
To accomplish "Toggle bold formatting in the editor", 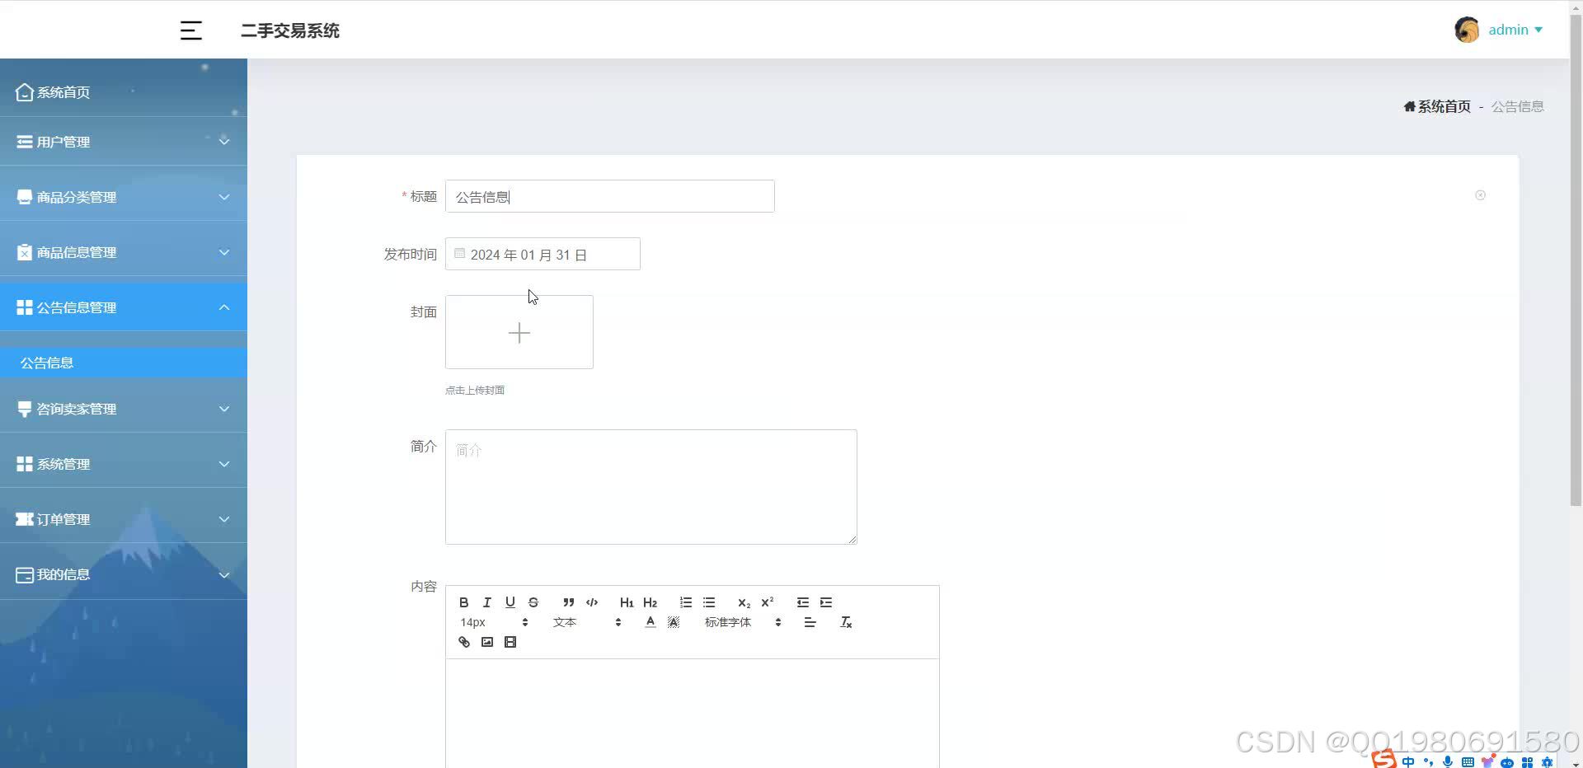I will coord(464,602).
